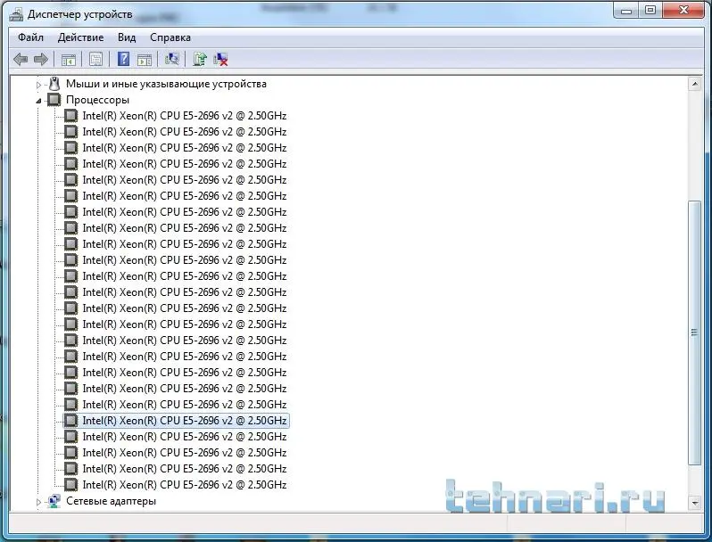The height and width of the screenshot is (542, 712).
Task: Go back with the left arrow toolbar icon
Action: [x=21, y=59]
